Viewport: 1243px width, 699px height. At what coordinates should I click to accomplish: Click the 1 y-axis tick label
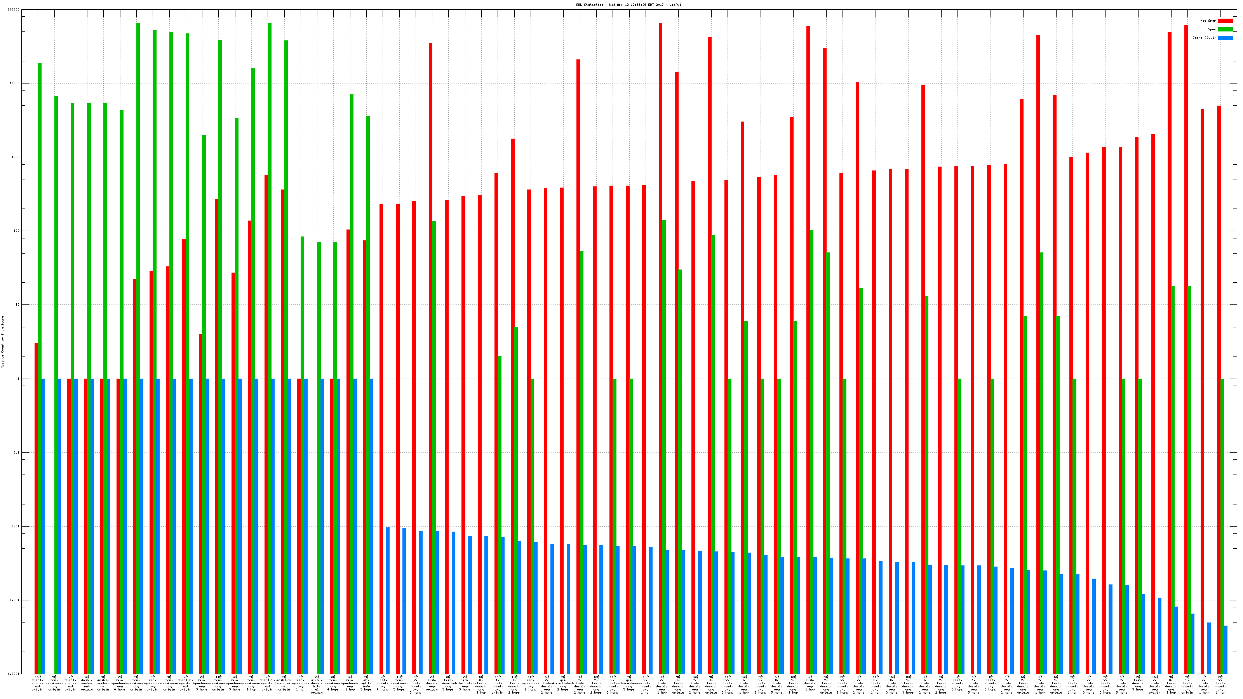(x=19, y=379)
